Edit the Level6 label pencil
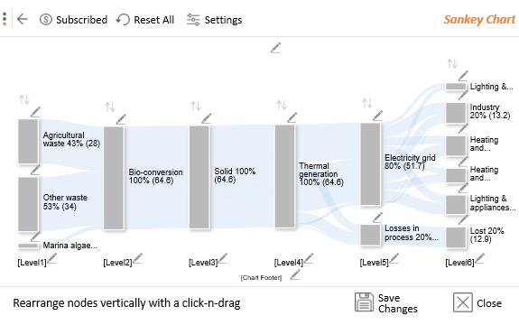 pos(479,259)
